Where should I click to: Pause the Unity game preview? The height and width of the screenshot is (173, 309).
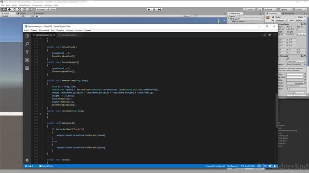pyautogui.click(x=154, y=10)
